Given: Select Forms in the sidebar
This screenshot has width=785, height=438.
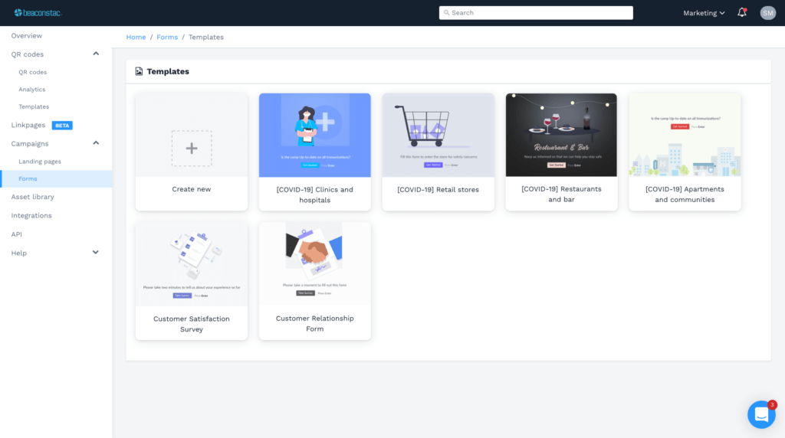Looking at the screenshot, I should pos(56,179).
